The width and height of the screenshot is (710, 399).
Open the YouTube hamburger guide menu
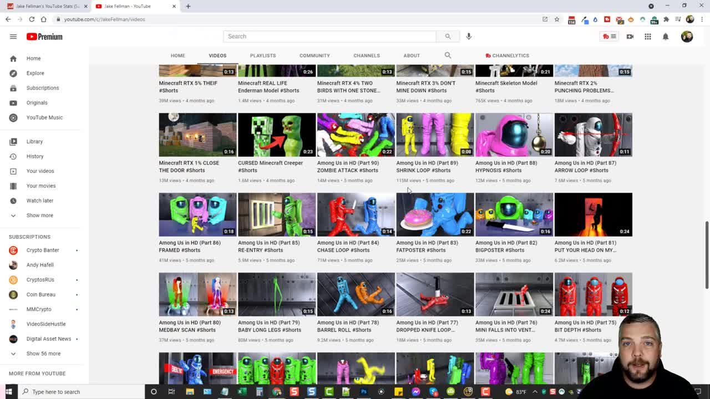pyautogui.click(x=13, y=37)
